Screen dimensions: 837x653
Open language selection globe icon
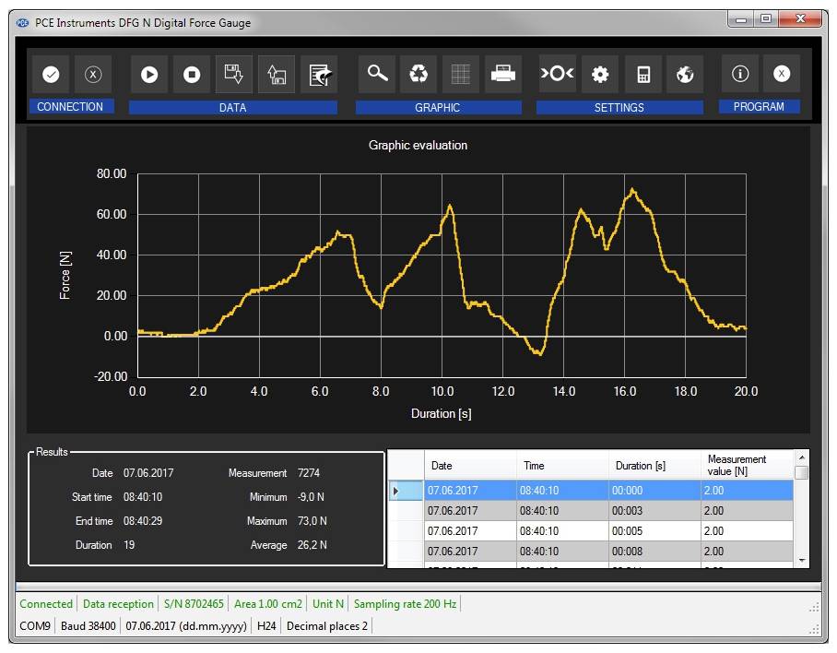(x=685, y=75)
